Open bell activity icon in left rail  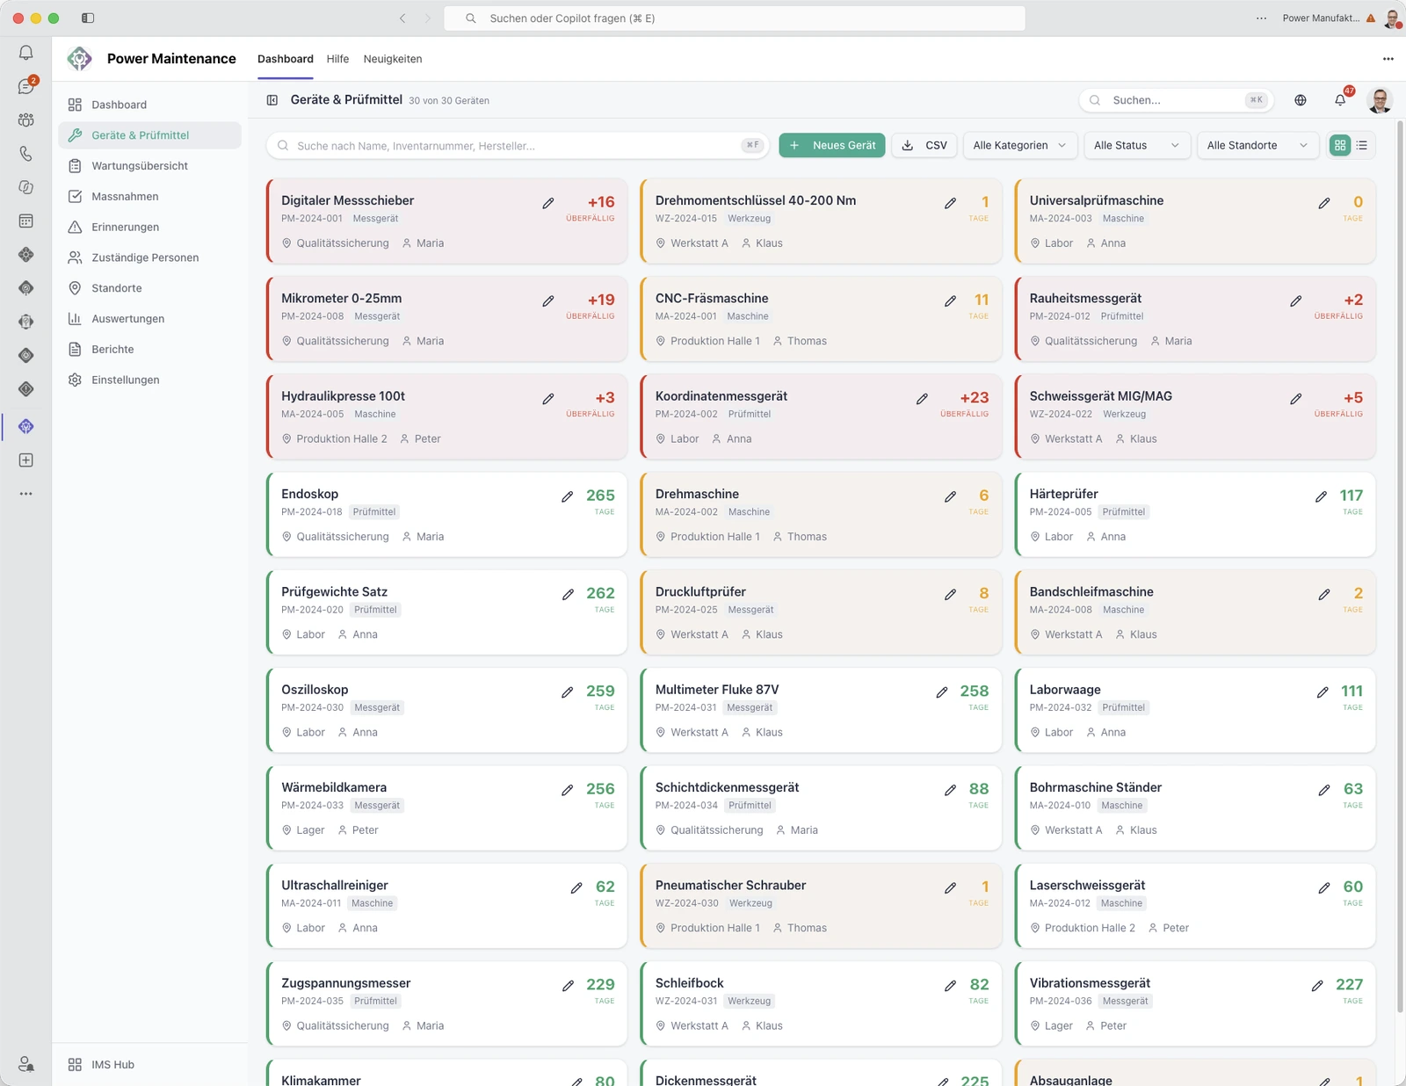[x=26, y=53]
